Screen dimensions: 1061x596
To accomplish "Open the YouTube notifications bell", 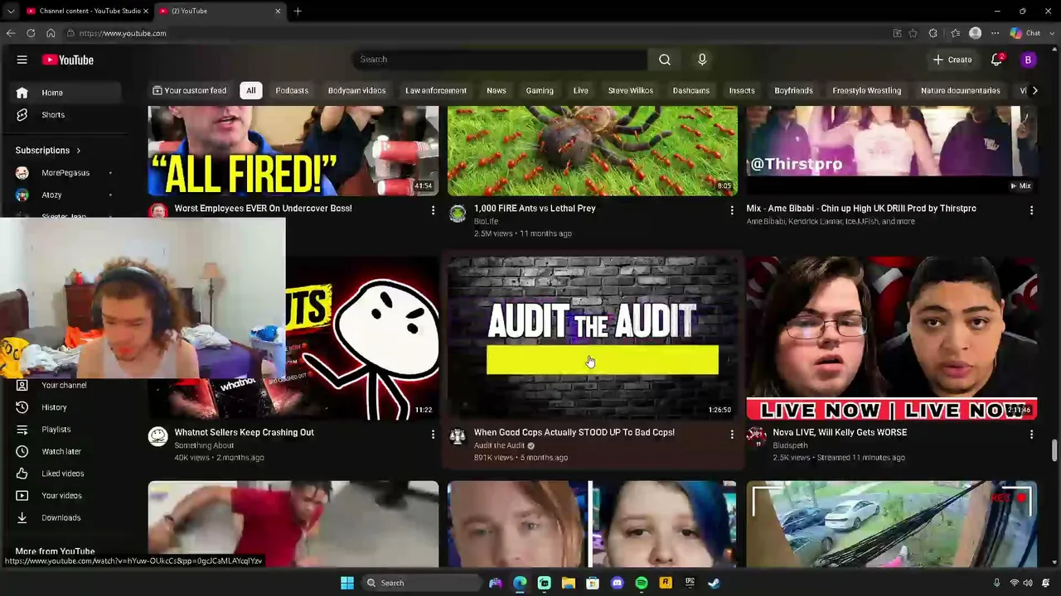I will coord(997,60).
